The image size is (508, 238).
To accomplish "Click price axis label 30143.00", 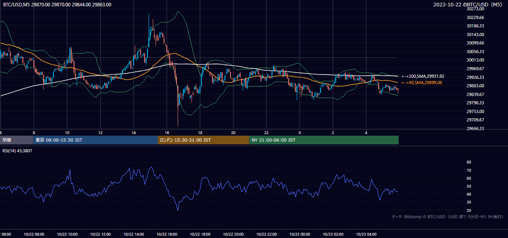I will [475, 35].
